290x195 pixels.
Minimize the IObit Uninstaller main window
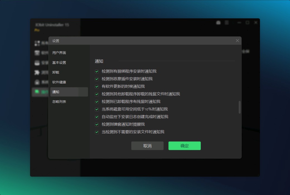coord(239,23)
